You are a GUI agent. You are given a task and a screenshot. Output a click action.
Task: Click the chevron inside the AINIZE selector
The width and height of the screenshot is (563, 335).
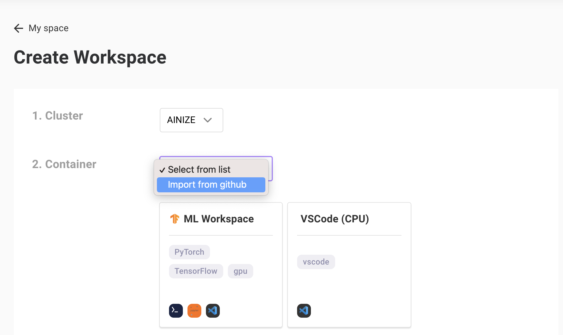click(208, 120)
